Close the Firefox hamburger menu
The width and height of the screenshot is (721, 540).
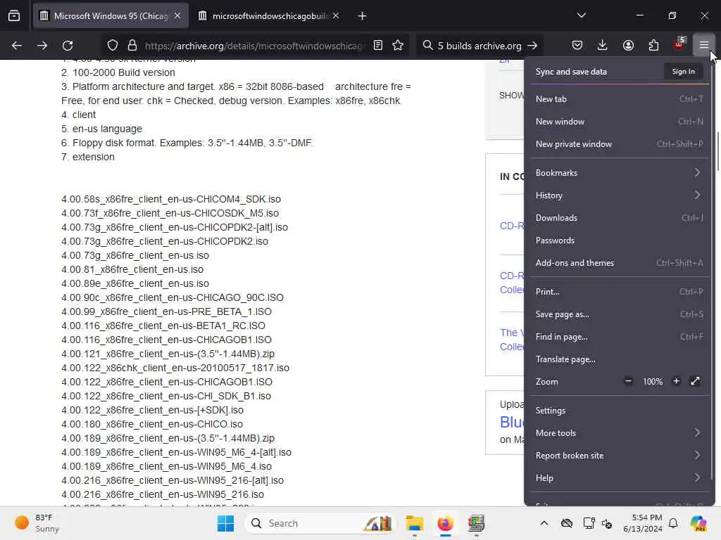704,45
